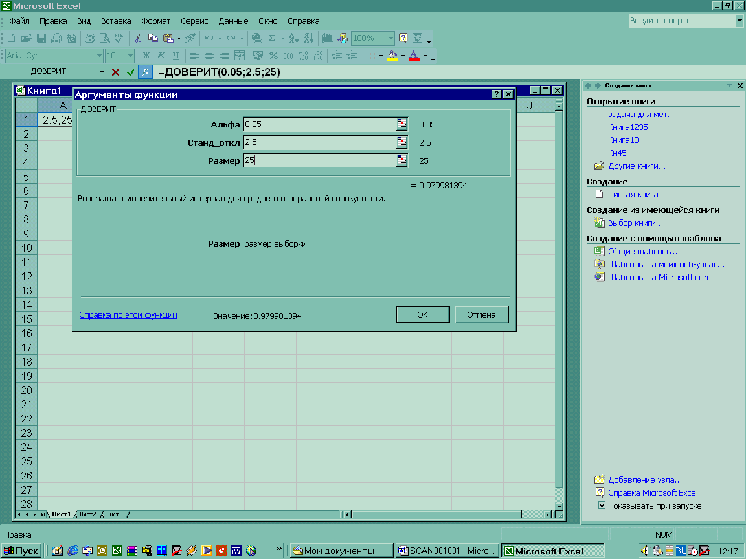Image resolution: width=746 pixels, height=559 pixels.
Task: Toggle the Показывать при запуске checkbox
Action: click(x=602, y=505)
